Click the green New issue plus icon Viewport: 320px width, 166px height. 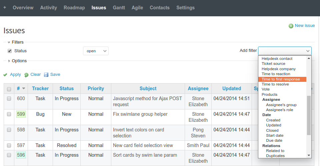291,26
